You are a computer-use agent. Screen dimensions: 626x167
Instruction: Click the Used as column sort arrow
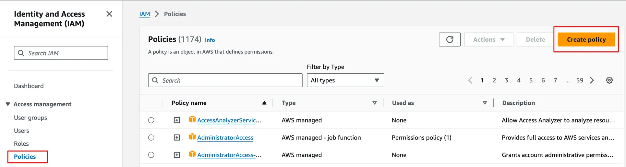(485, 103)
